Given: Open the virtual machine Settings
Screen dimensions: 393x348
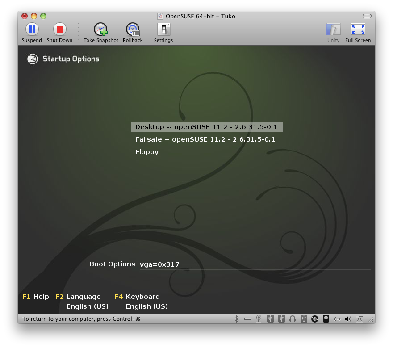Looking at the screenshot, I should 163,33.
